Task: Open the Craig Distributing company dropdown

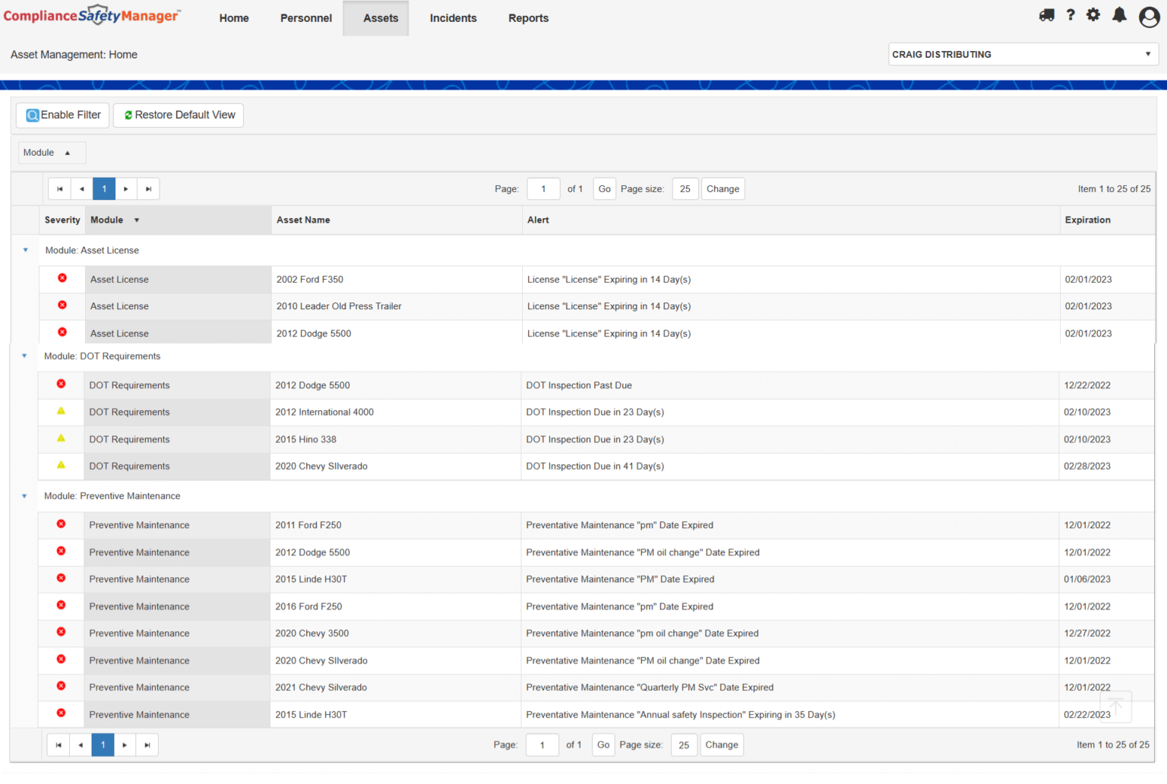Action: [1023, 55]
